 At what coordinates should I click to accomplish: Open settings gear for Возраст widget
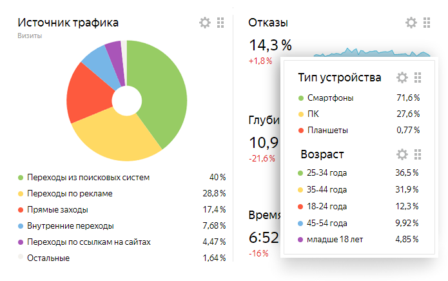pyautogui.click(x=402, y=154)
